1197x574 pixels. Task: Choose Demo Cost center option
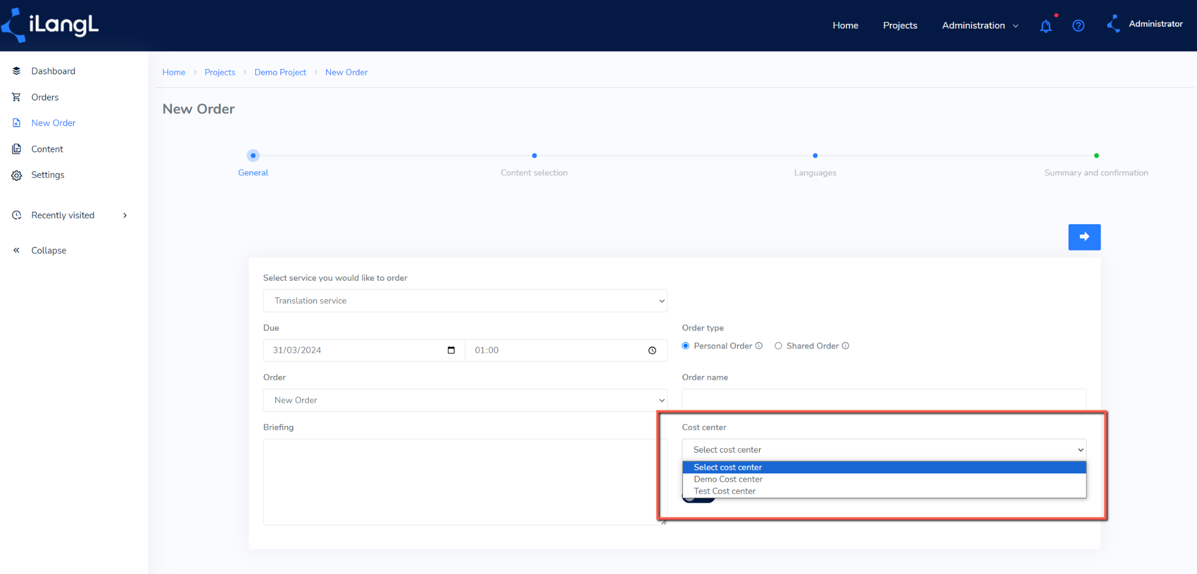click(884, 479)
